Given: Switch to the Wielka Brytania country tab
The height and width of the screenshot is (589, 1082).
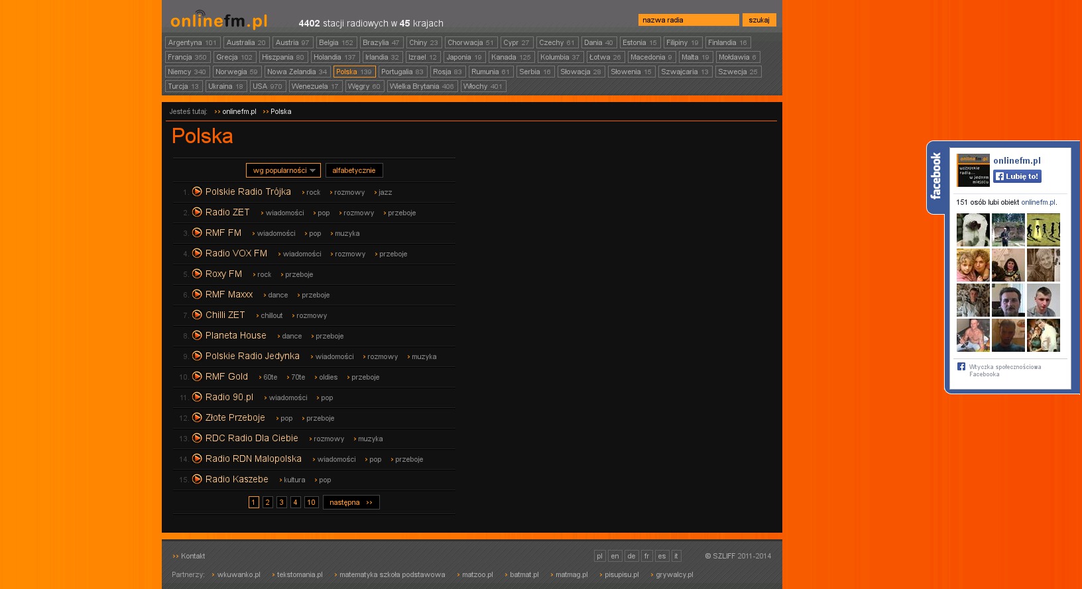Looking at the screenshot, I should 422,86.
